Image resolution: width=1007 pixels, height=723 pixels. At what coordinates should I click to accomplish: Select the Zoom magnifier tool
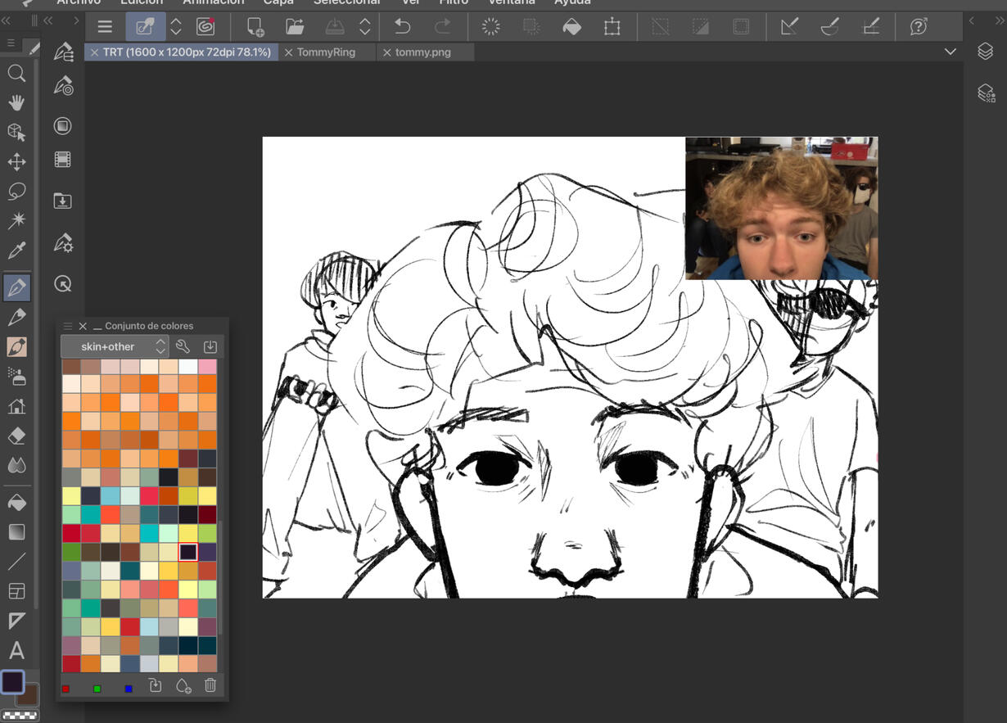coord(16,74)
